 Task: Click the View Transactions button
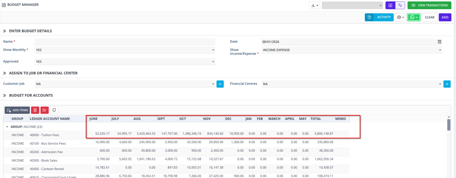point(429,5)
